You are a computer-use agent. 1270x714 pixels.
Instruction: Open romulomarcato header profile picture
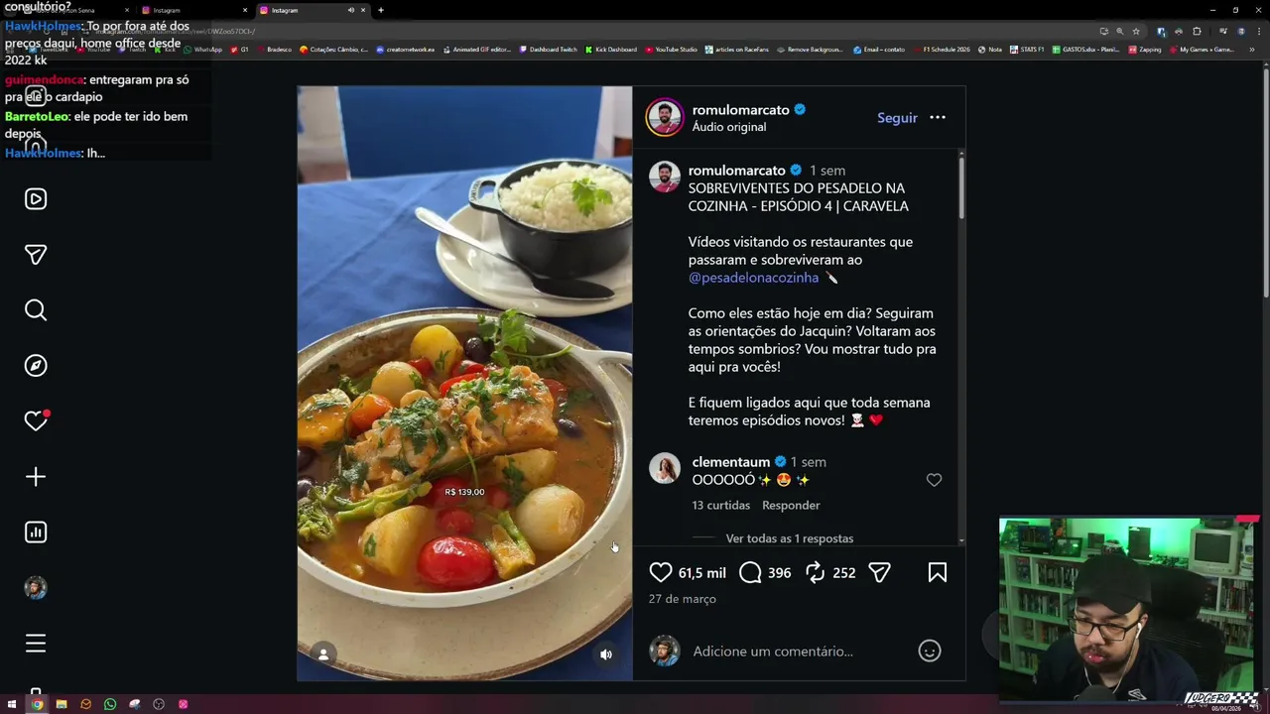click(665, 117)
